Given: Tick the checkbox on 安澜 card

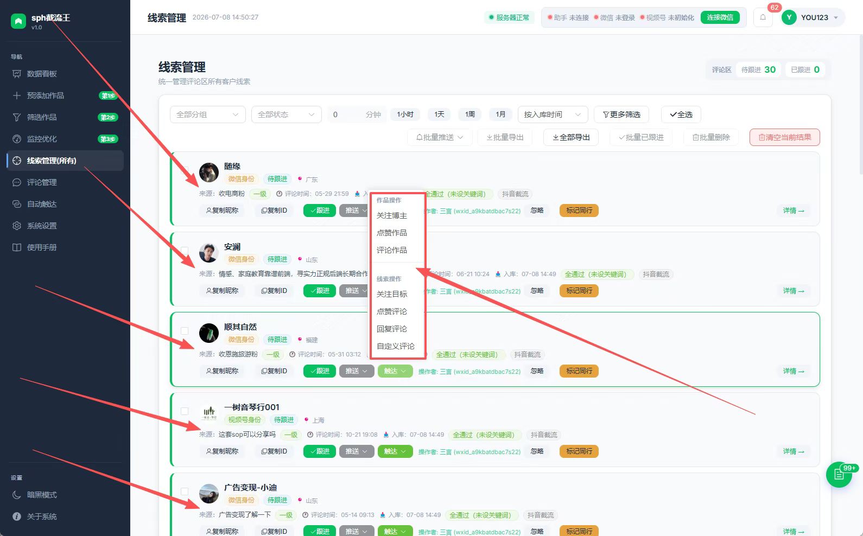Looking at the screenshot, I should pyautogui.click(x=185, y=251).
